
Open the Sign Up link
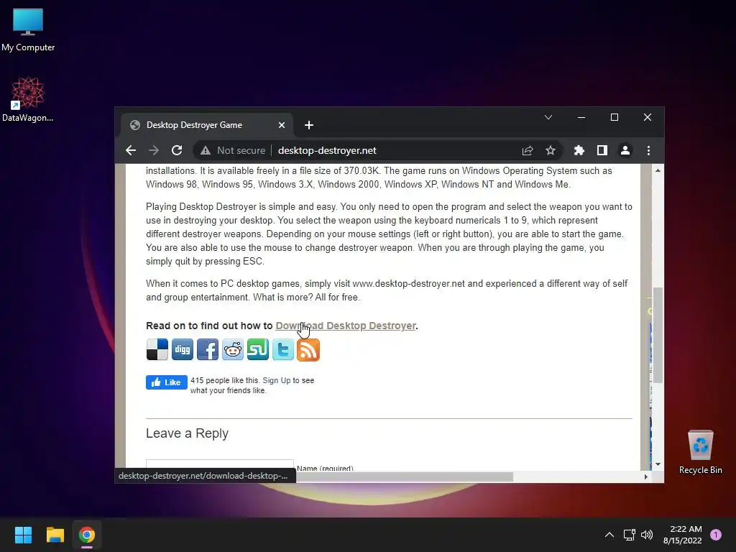(x=277, y=380)
